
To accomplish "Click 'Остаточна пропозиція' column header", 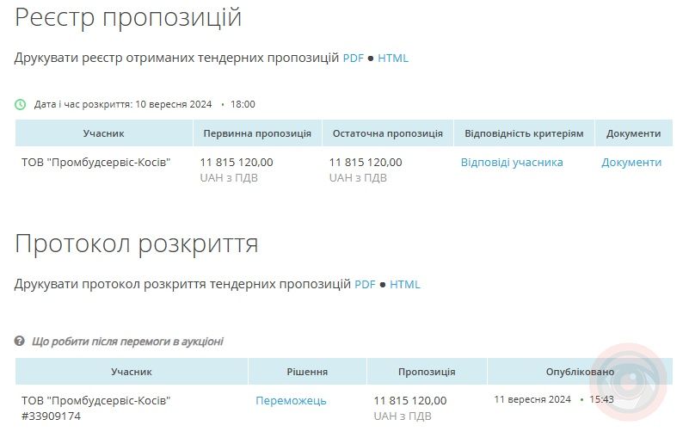I will click(388, 133).
